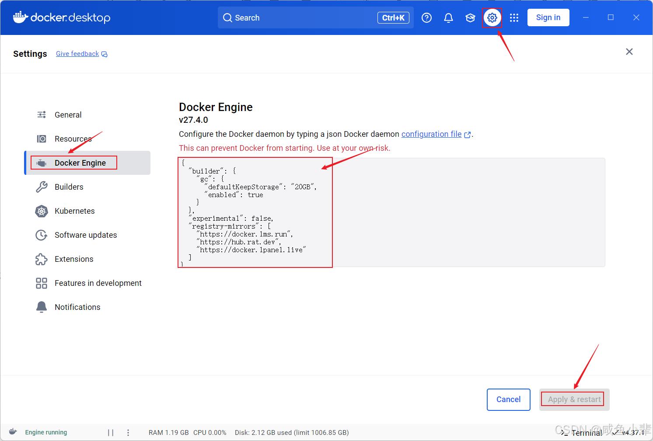Switch to the General settings tab

[x=68, y=115]
